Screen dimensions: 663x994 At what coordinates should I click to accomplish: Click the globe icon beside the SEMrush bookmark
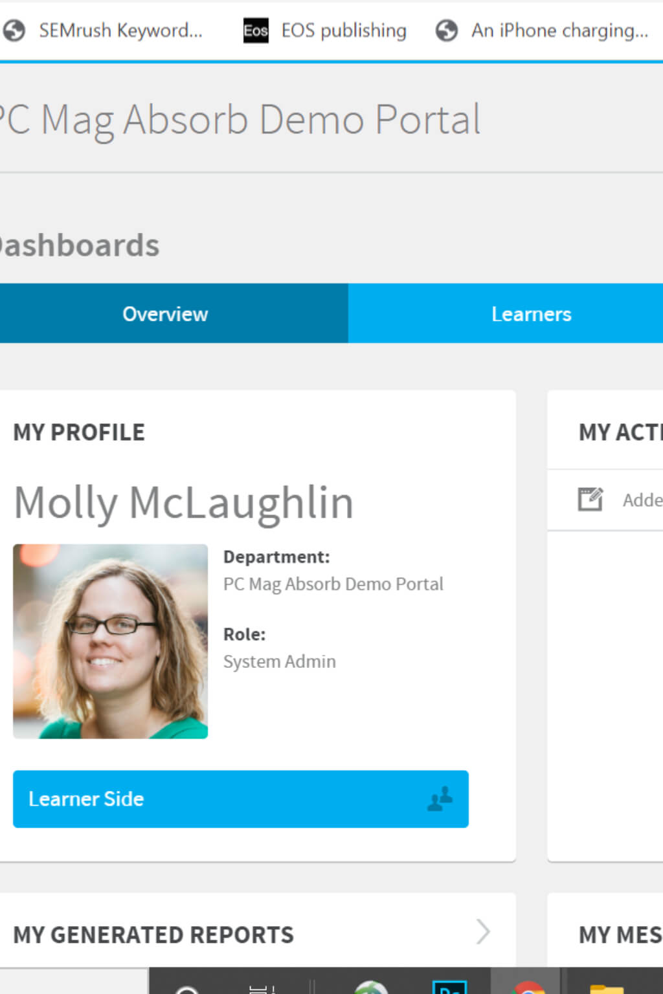click(x=14, y=30)
